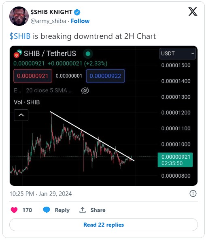Open the tweet info circle icon
Screen dimensions: 206x240
tap(193, 193)
